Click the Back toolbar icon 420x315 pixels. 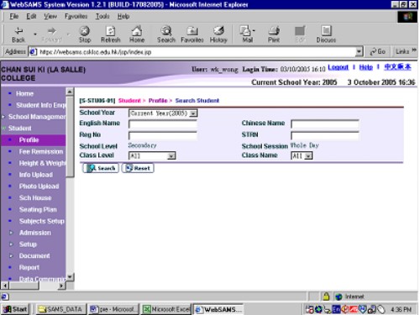18,34
